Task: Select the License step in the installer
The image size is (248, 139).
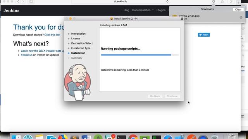Action: point(76,39)
